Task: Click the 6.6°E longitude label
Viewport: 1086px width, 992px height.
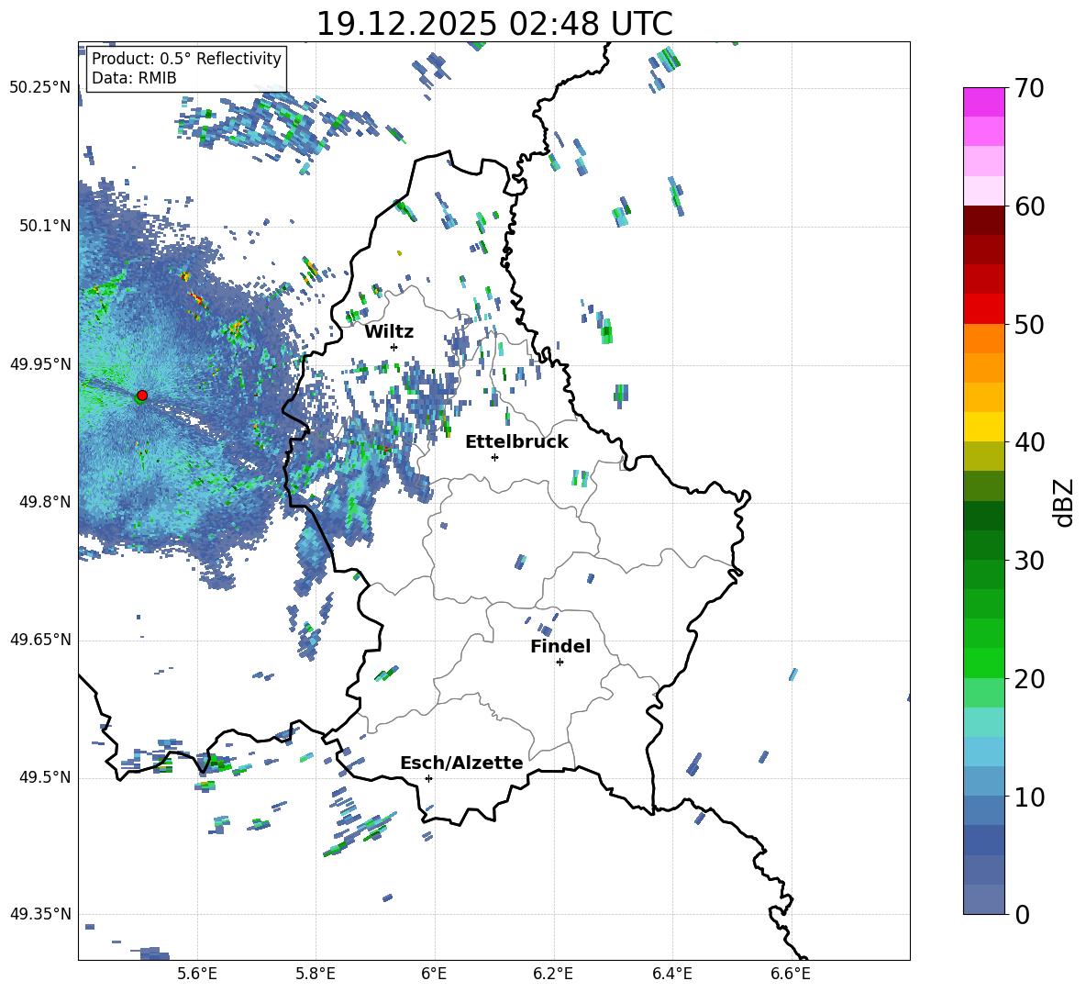Action: [791, 974]
